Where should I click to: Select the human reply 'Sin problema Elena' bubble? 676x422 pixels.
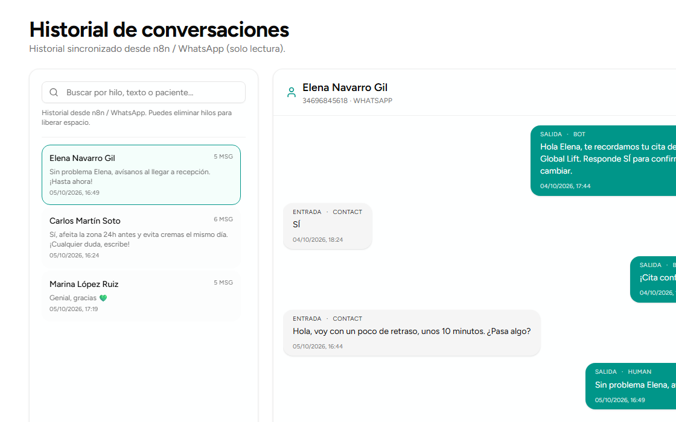631,386
